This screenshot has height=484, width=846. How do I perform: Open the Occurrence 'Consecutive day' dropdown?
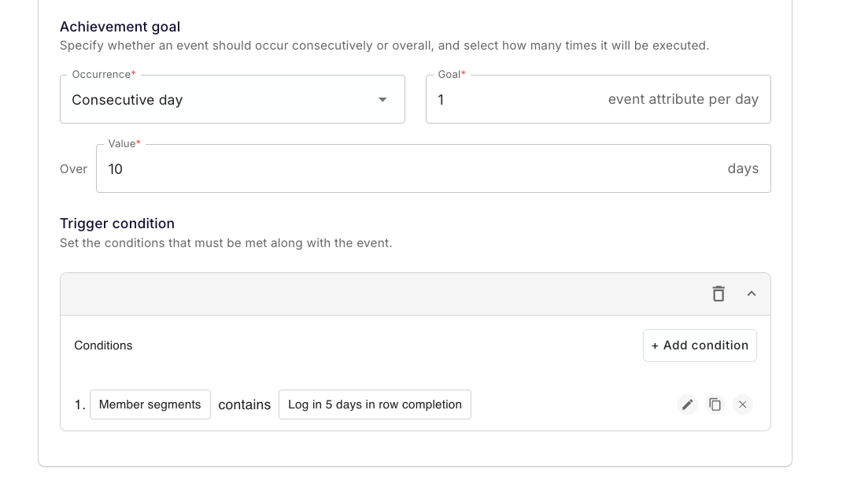coord(220,100)
